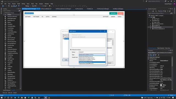Open the Analyze menu

click(41, 4)
